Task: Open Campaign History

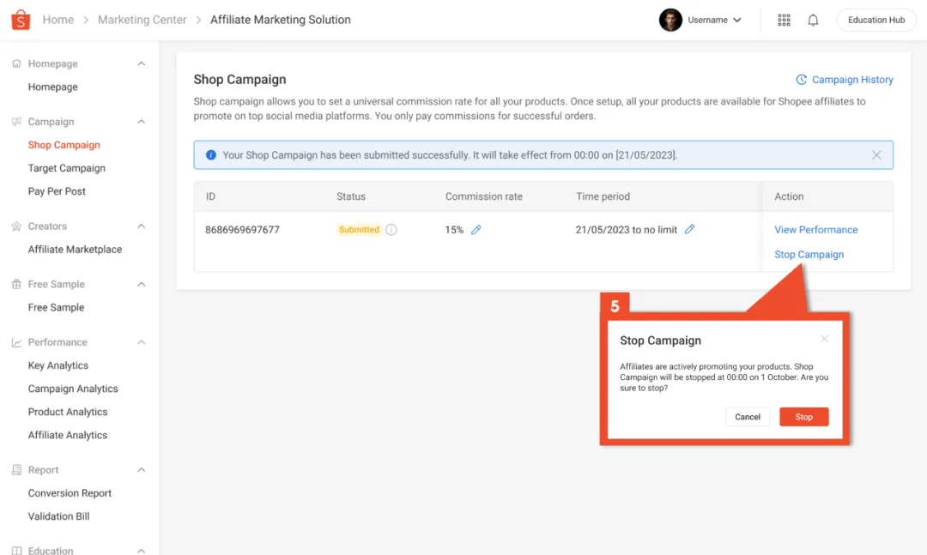Action: point(845,80)
